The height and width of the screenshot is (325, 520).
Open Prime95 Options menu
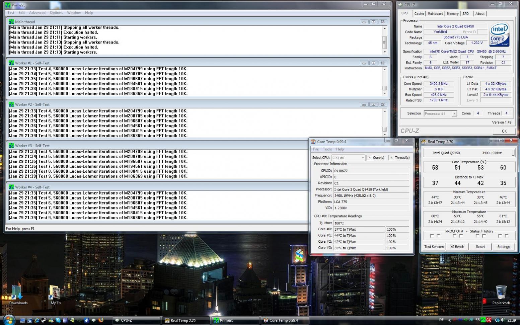coord(56,13)
